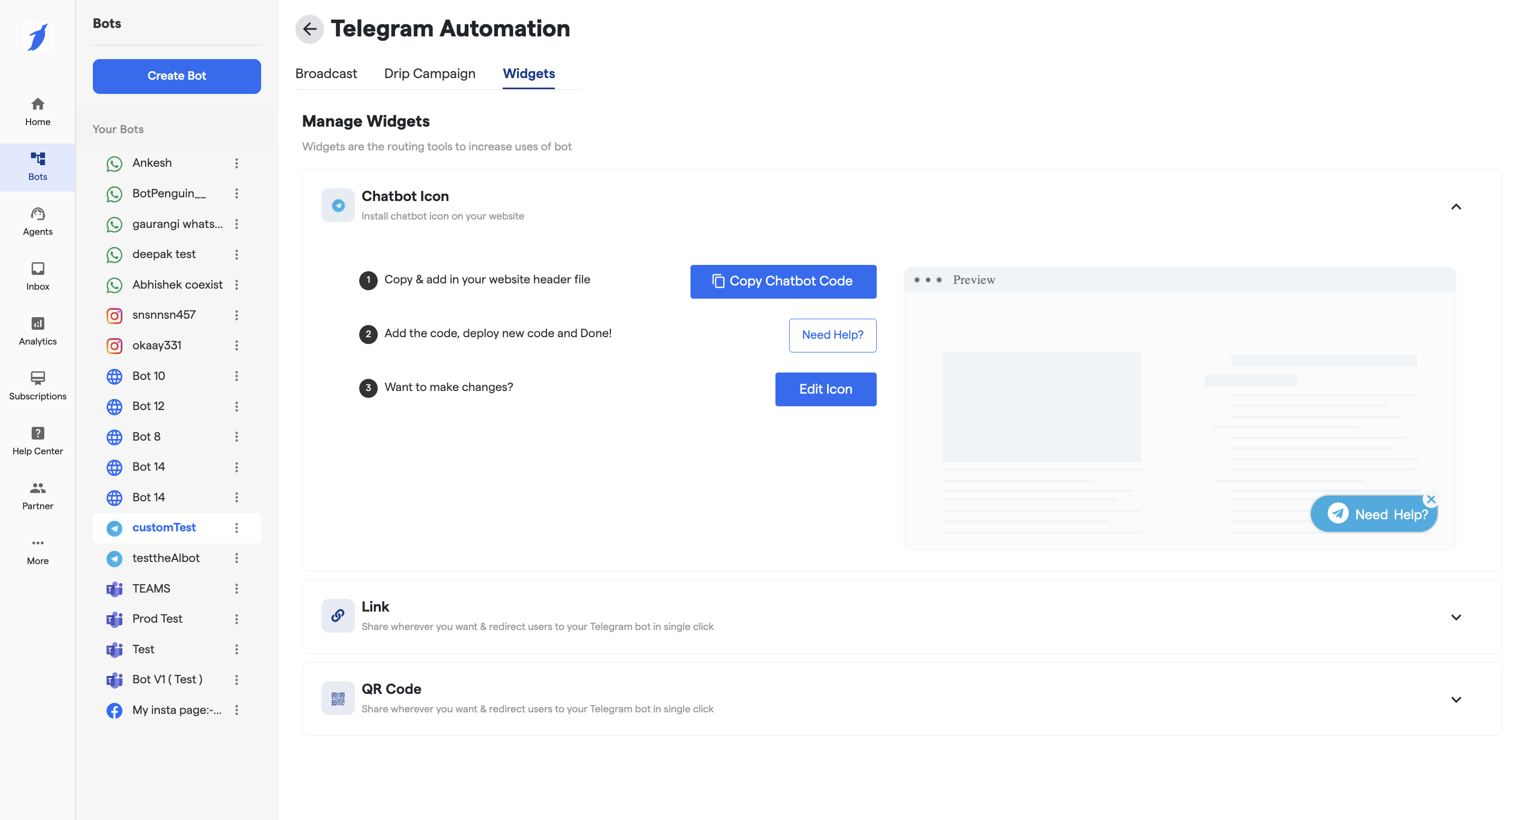Open the Help Center icon
The height and width of the screenshot is (820, 1515).
(x=37, y=441)
